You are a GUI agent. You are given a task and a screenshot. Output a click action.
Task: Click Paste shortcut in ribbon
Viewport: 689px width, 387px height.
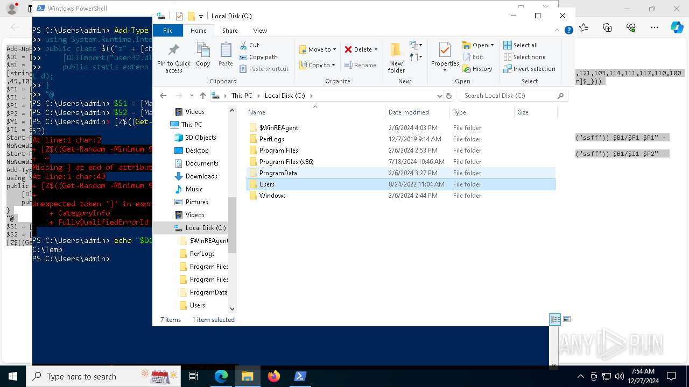(x=264, y=69)
